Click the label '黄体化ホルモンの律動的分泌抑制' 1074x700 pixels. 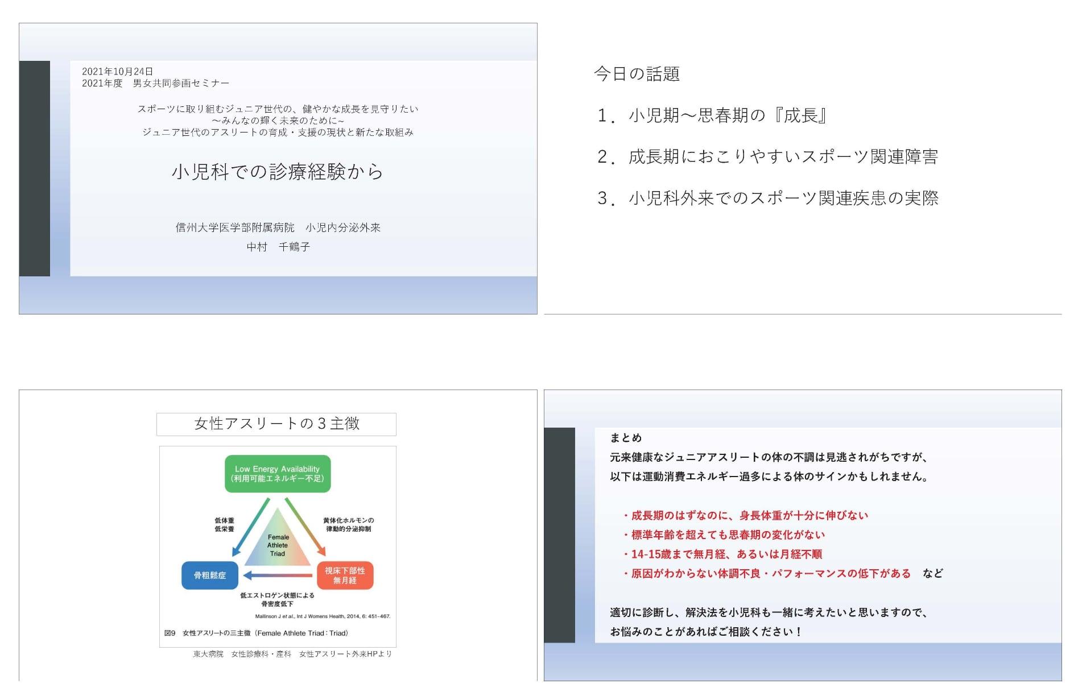pyautogui.click(x=349, y=525)
